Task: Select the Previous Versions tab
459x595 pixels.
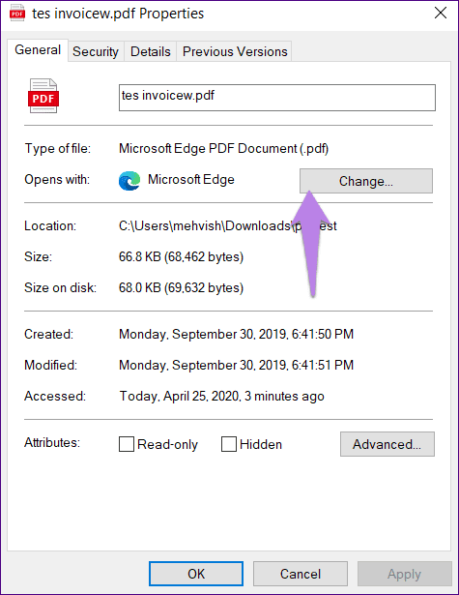Action: point(235,51)
